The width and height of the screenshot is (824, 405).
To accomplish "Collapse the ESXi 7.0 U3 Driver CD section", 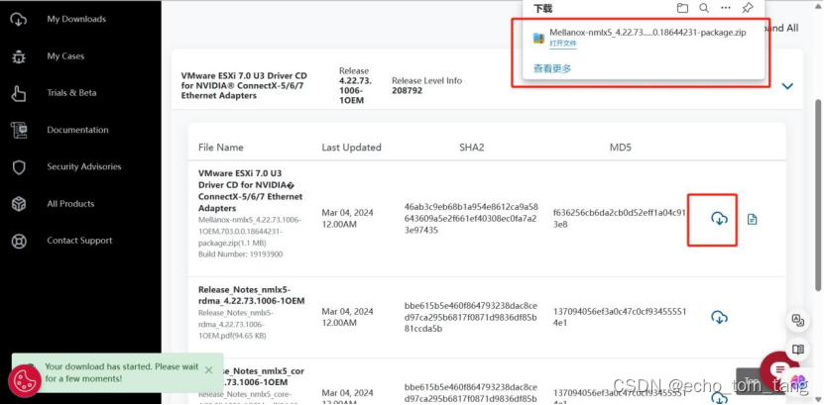I will coord(787,86).
